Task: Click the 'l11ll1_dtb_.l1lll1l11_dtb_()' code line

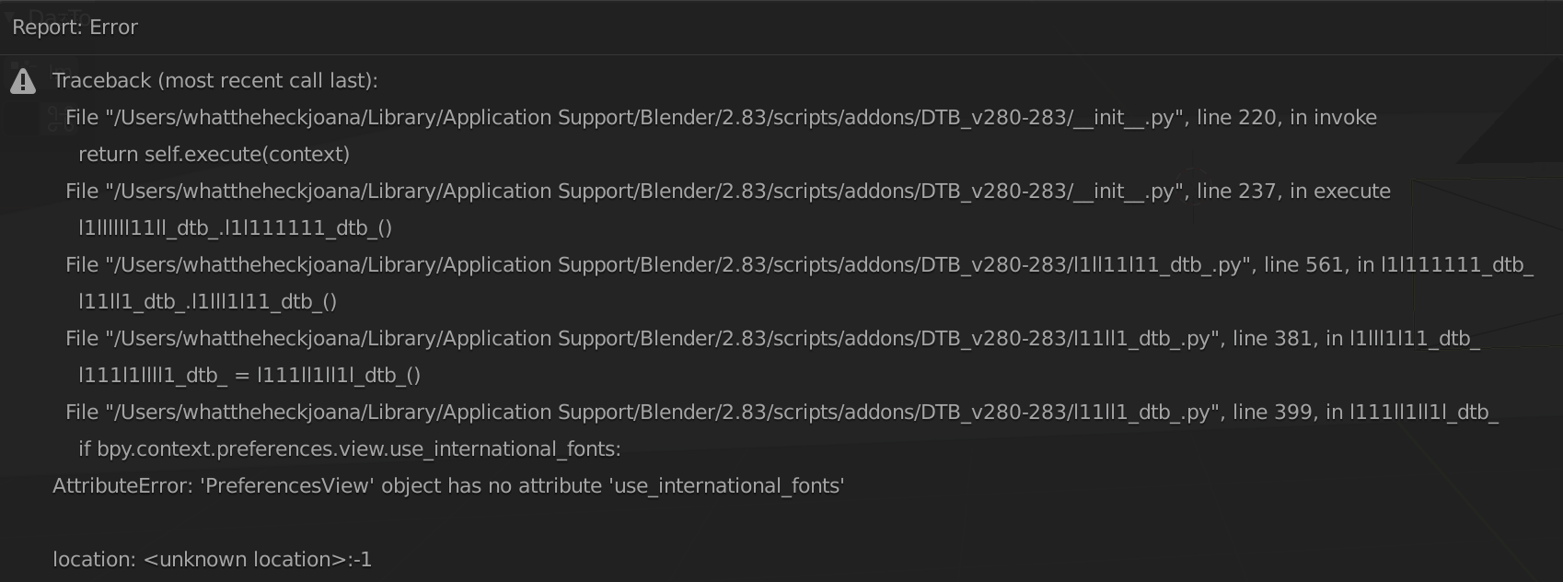Action: point(208,302)
